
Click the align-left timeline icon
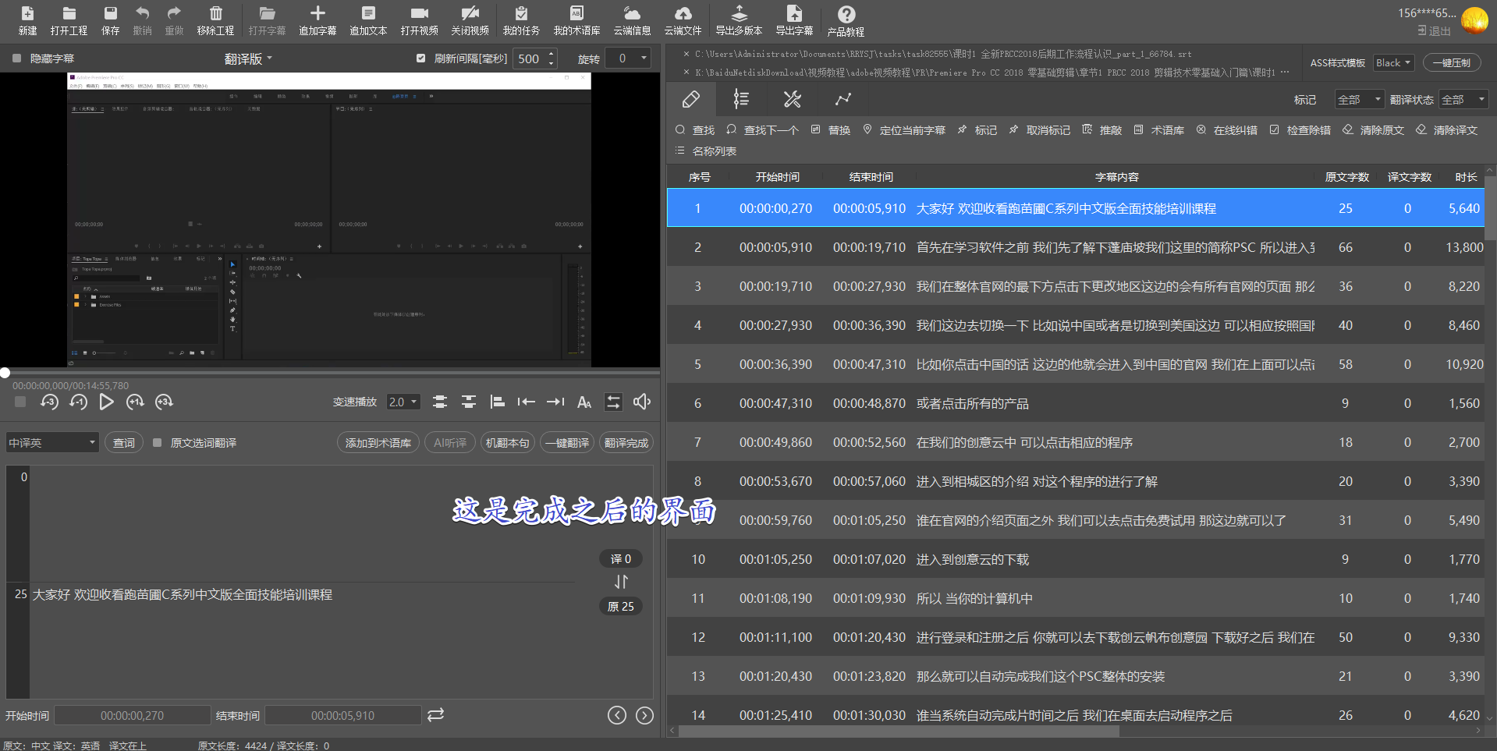pyautogui.click(x=498, y=402)
